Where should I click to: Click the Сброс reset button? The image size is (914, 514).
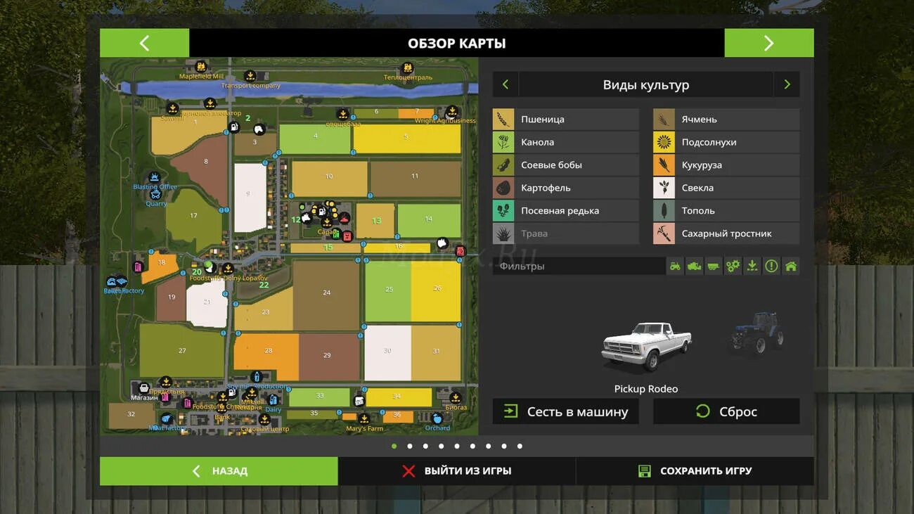click(726, 411)
